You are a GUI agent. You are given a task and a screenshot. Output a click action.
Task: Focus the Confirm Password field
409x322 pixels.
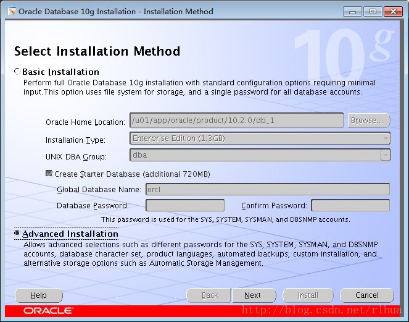point(350,205)
